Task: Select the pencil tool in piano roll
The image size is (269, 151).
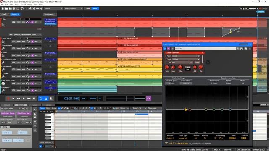Action: [62, 108]
